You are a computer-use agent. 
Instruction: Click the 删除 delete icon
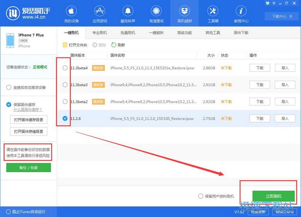(95, 45)
